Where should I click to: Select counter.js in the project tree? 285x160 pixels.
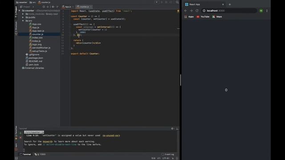[x=36, y=34]
